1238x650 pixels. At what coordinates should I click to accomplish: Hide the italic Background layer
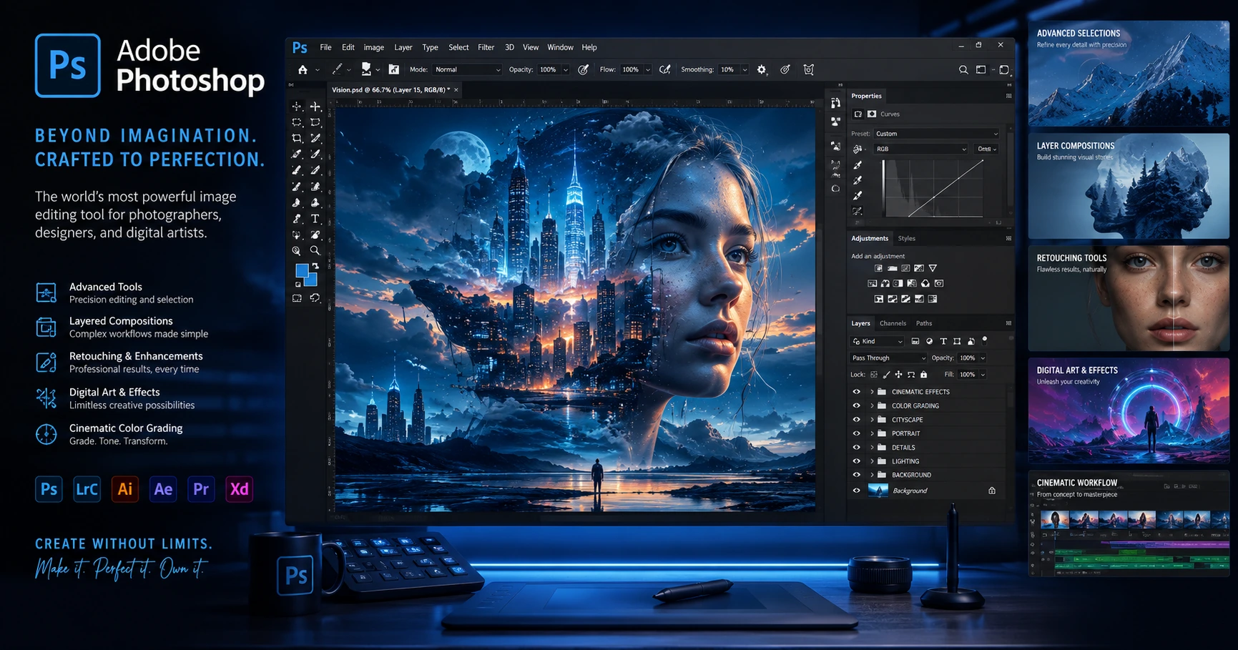pyautogui.click(x=856, y=491)
